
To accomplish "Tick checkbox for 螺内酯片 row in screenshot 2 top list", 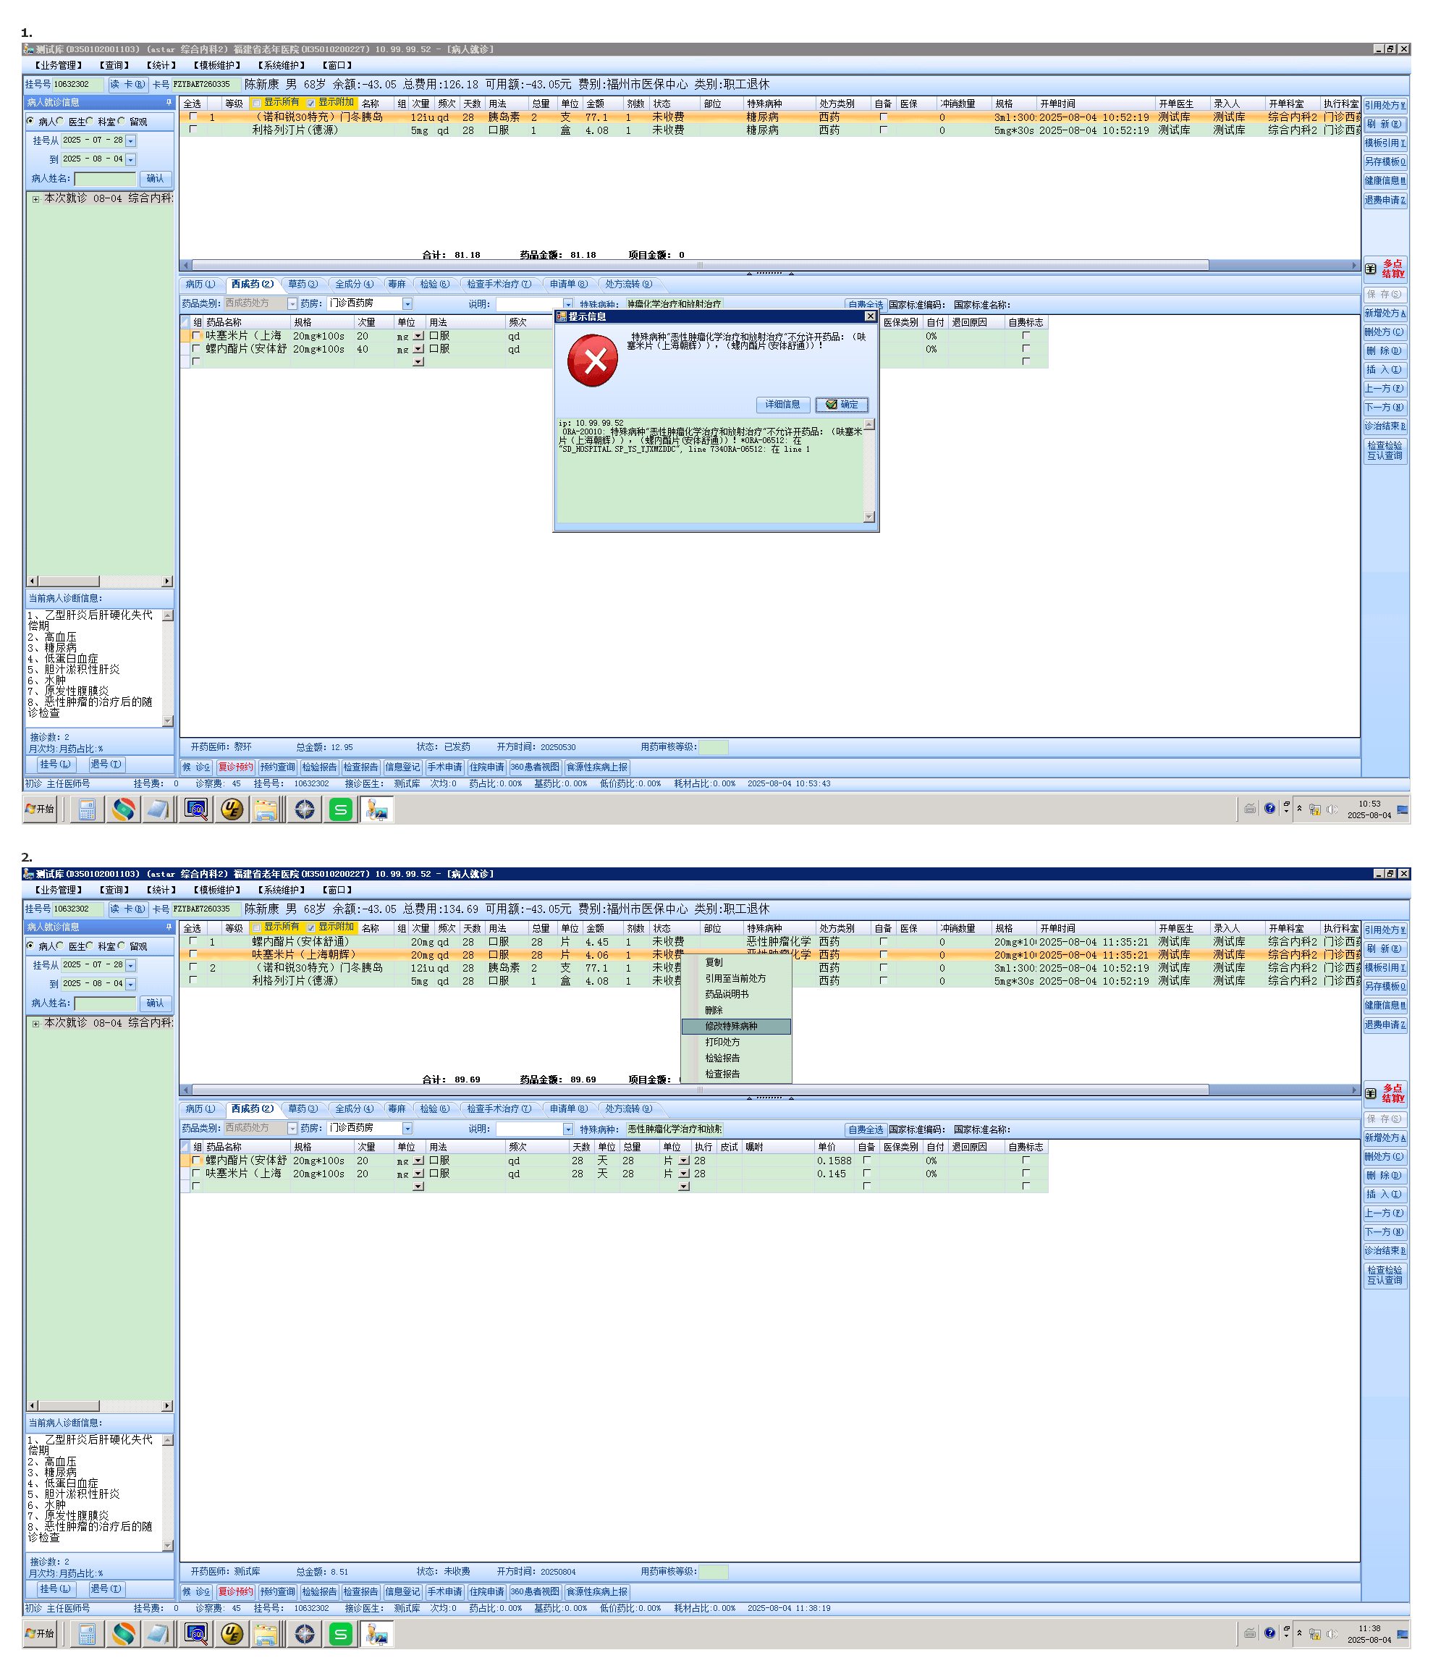I will [193, 941].
